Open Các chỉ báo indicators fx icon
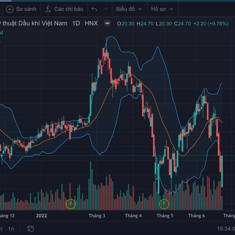 [x=48, y=9]
